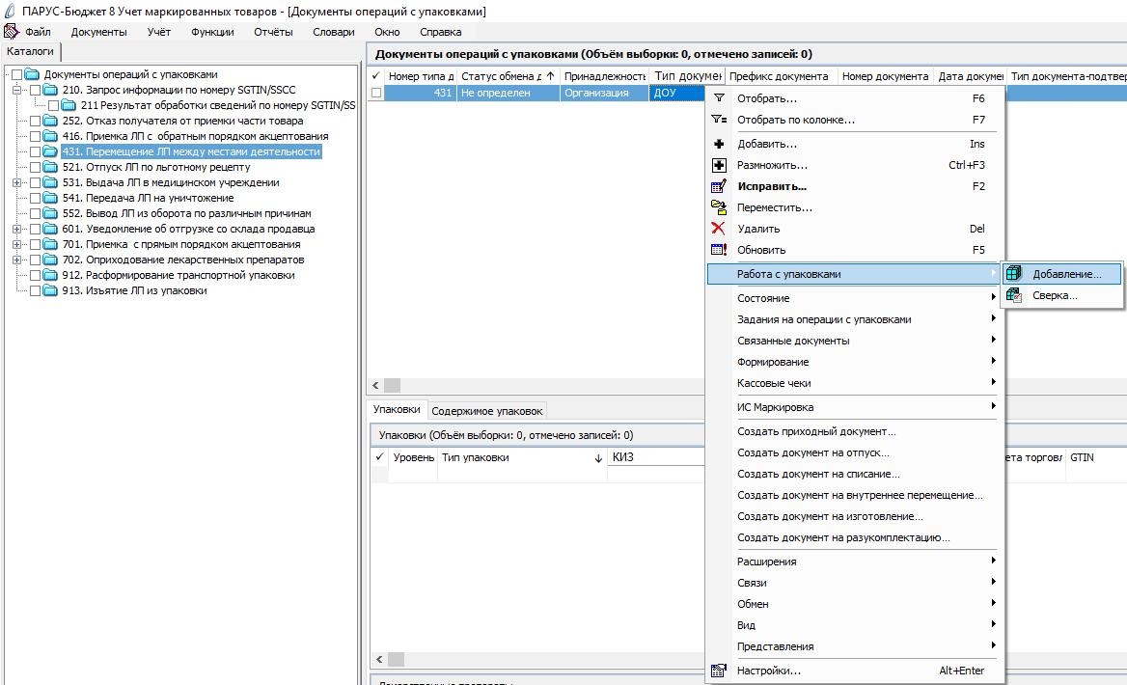Click the red X Удалить icon
1127x685 pixels.
tap(718, 229)
